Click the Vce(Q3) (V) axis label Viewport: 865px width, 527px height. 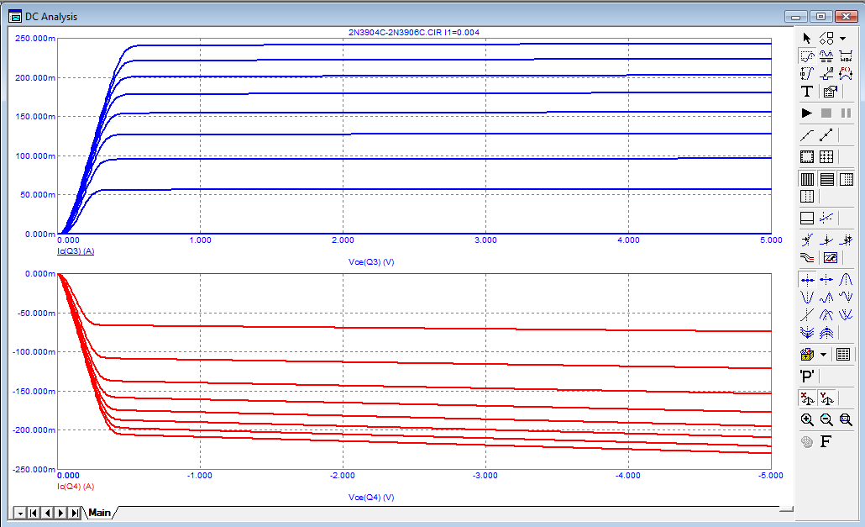click(x=371, y=262)
